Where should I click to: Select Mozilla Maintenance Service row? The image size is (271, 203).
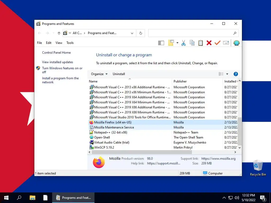pos(163,127)
